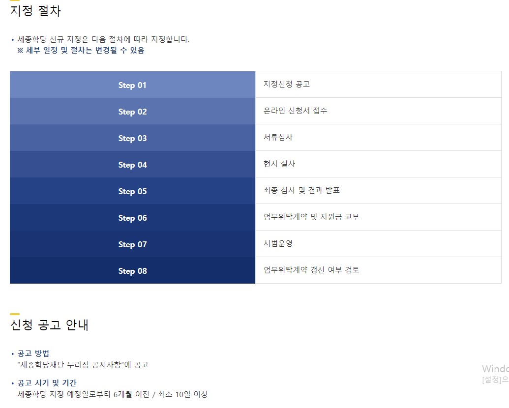Click the 'Step 04' cell
Viewport: 509px width, 408px height.
click(x=132, y=165)
